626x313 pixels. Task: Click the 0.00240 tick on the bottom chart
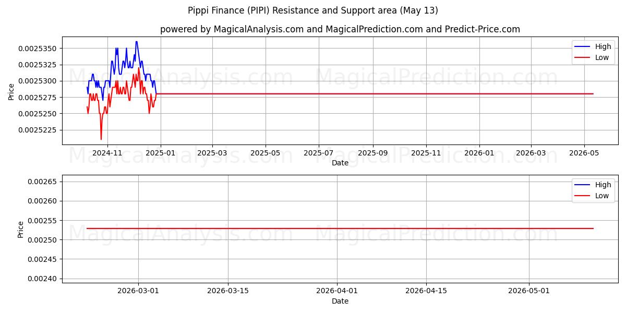(42, 279)
